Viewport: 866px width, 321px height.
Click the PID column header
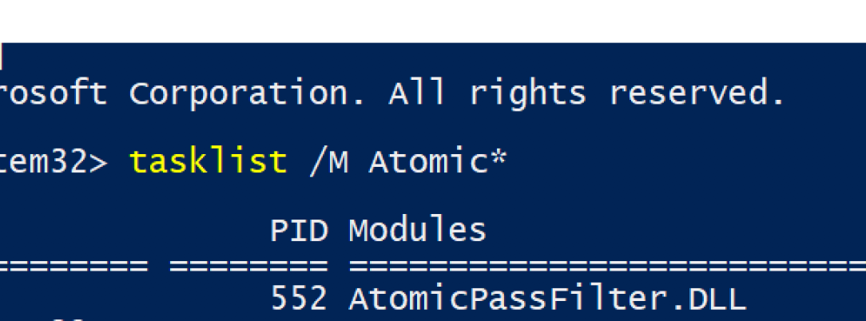[299, 231]
